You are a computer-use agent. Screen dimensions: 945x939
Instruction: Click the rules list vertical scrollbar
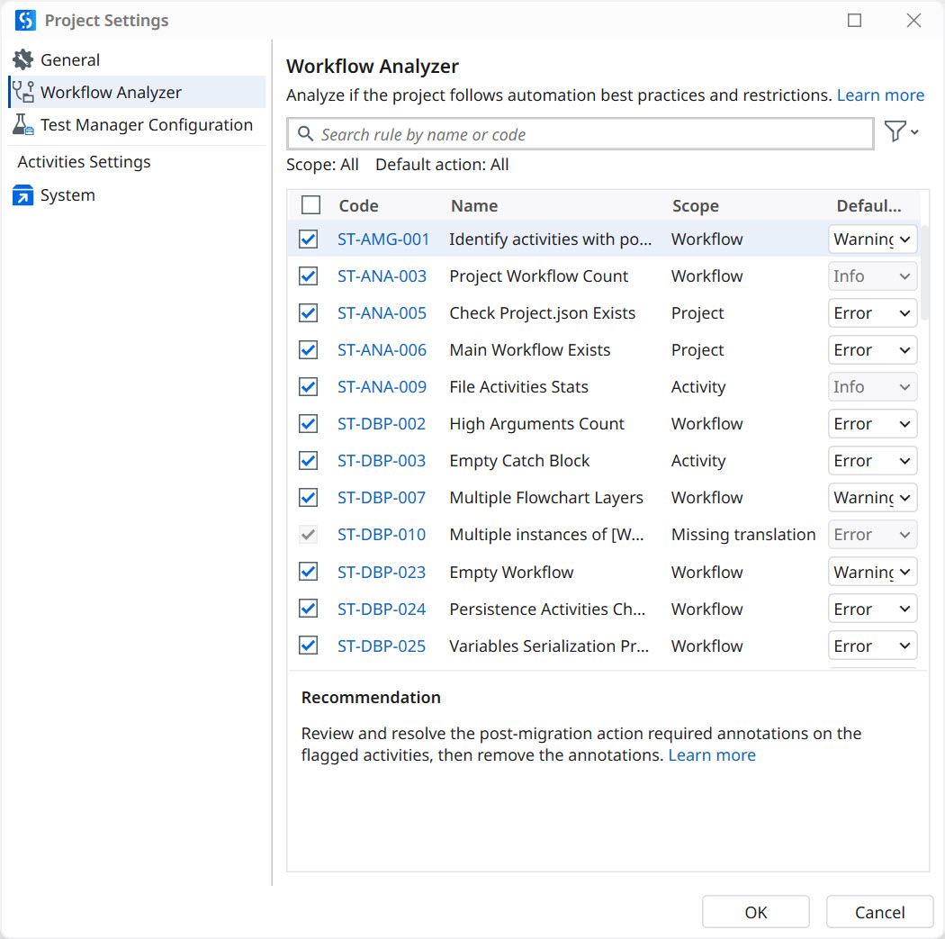point(925,270)
